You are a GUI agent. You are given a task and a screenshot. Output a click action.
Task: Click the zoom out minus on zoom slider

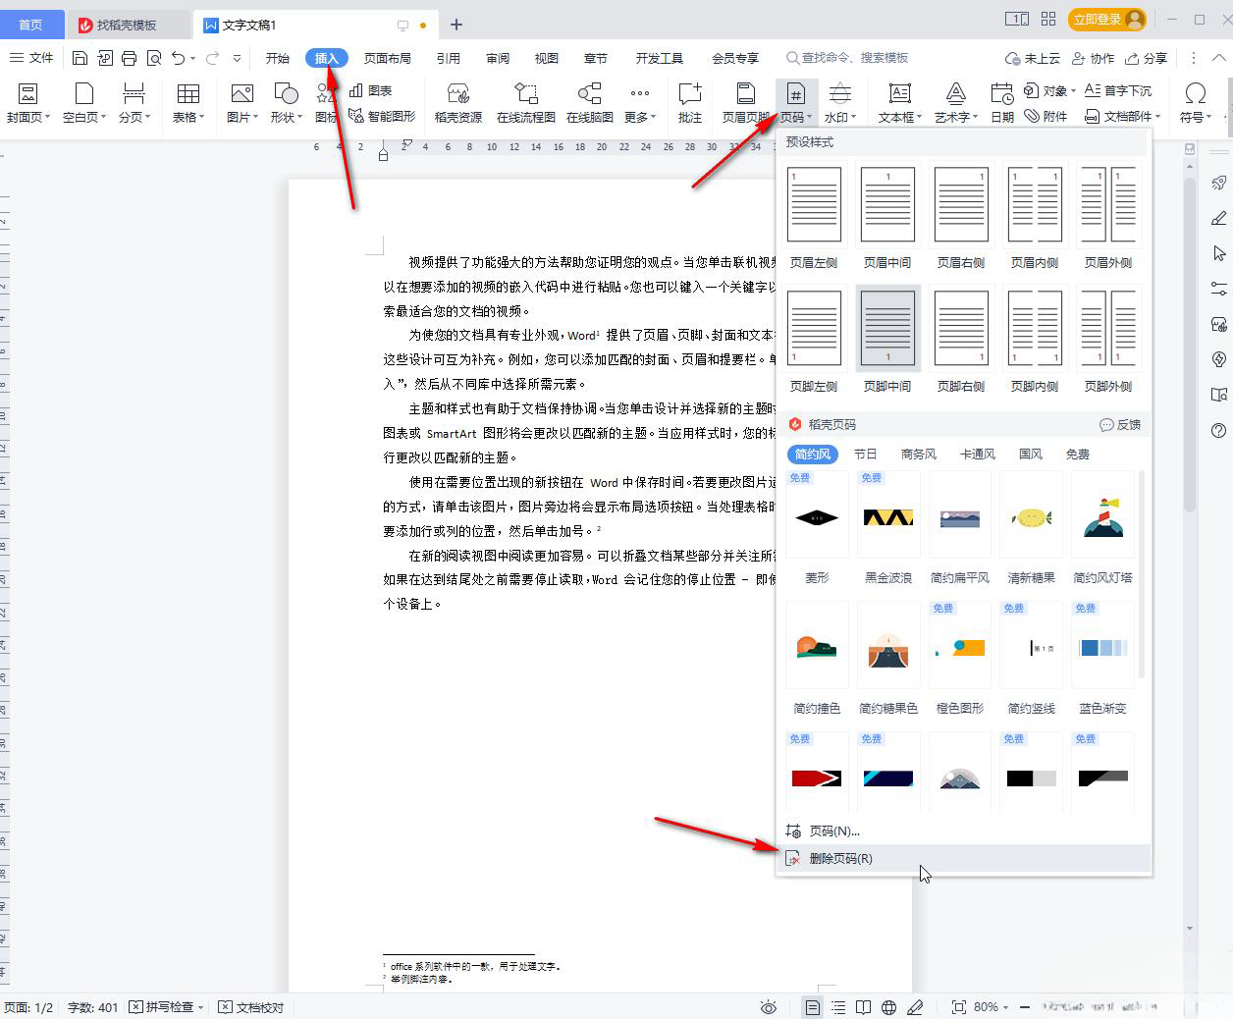click(x=1025, y=1007)
